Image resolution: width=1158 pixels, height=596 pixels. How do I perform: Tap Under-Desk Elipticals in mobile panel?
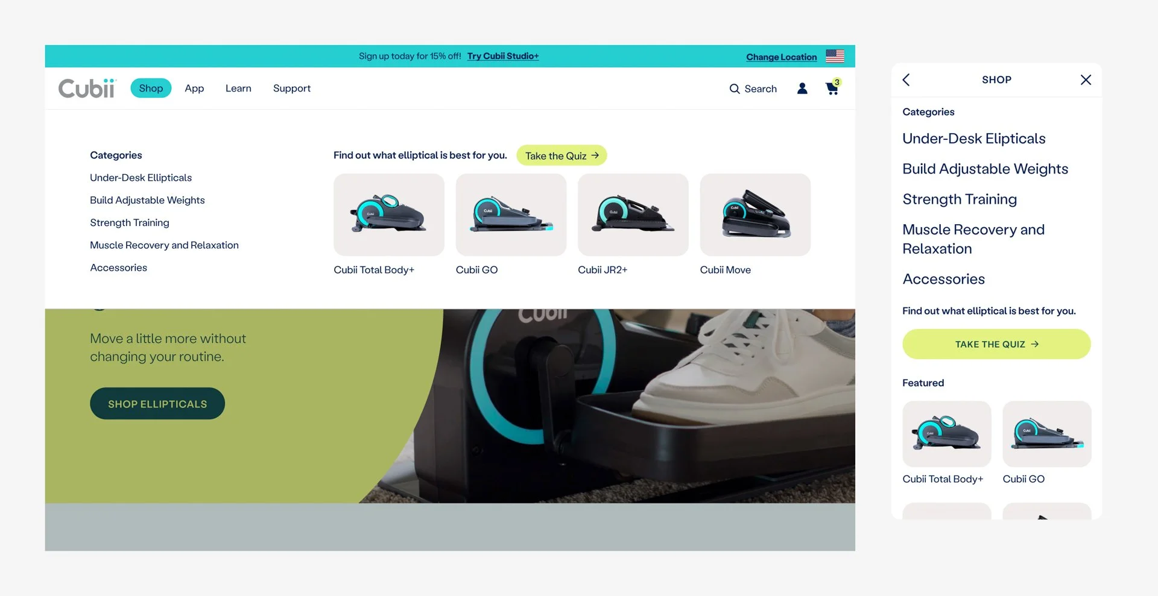(x=974, y=139)
